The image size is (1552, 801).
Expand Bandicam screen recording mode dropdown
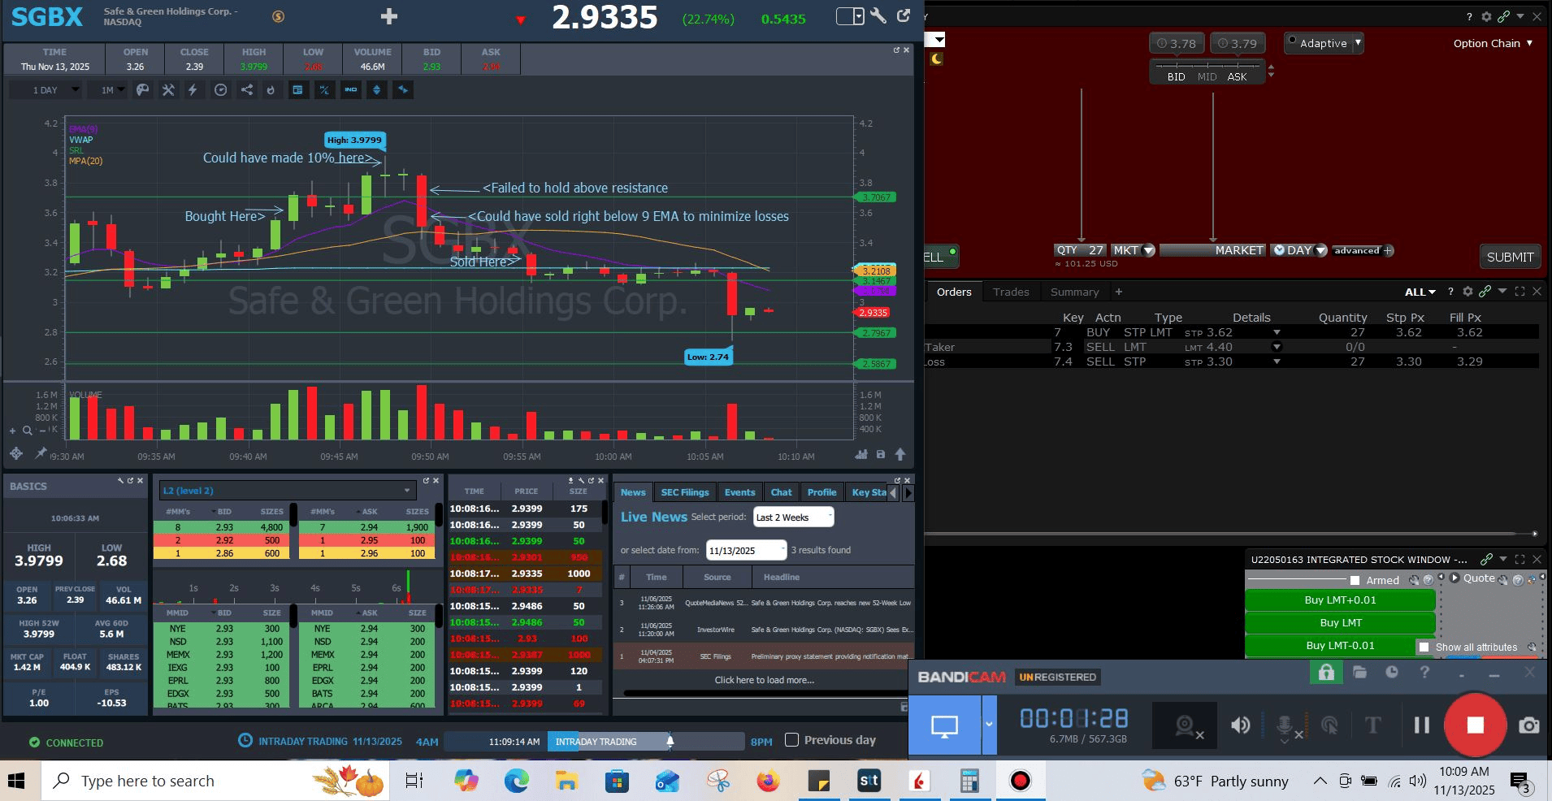(989, 725)
